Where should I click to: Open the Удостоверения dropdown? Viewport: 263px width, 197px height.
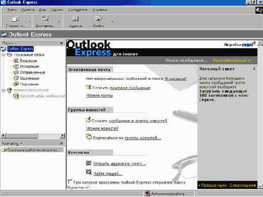coord(232,60)
